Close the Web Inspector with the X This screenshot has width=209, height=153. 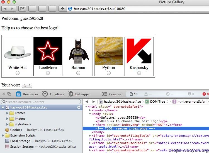tap(4, 94)
